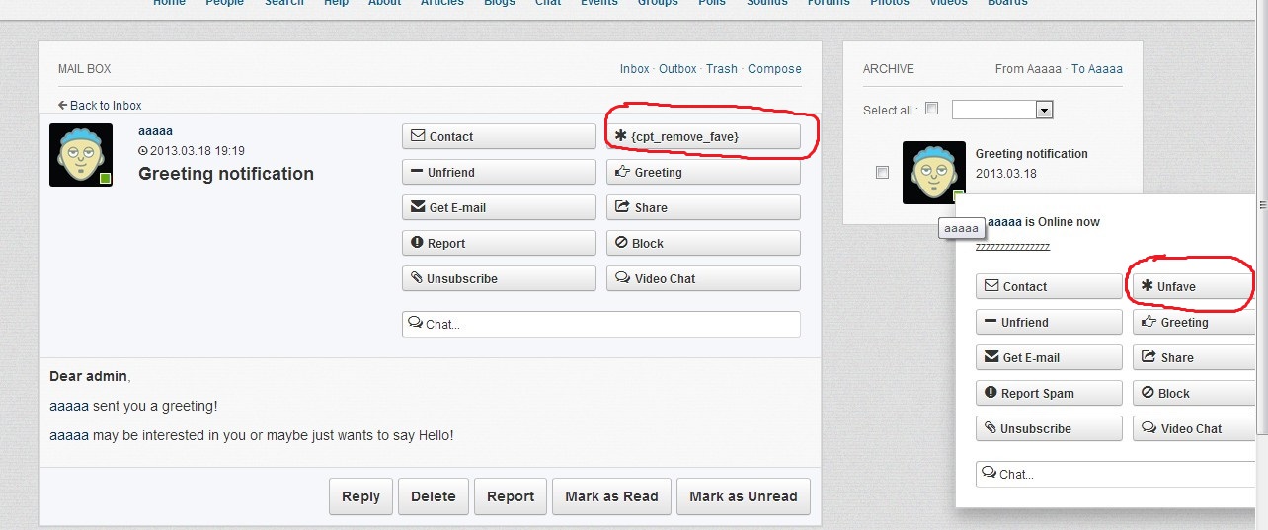Send Greeting from the mail box panel
This screenshot has height=530, width=1268.
coord(703,172)
